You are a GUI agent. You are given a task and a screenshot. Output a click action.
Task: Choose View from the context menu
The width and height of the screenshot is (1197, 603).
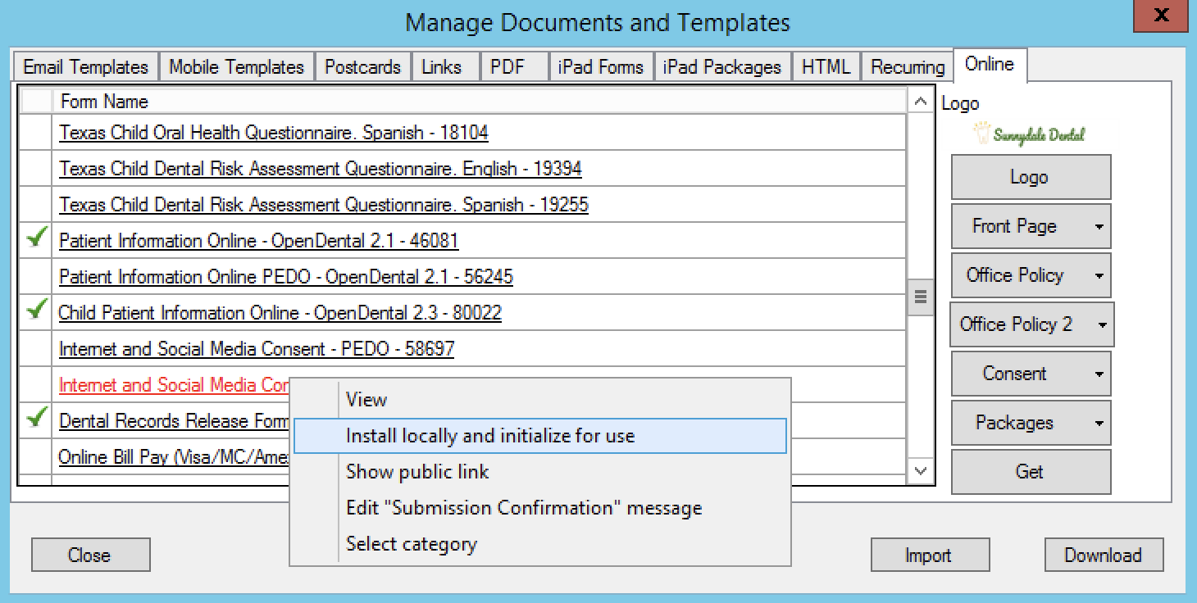[x=539, y=400]
